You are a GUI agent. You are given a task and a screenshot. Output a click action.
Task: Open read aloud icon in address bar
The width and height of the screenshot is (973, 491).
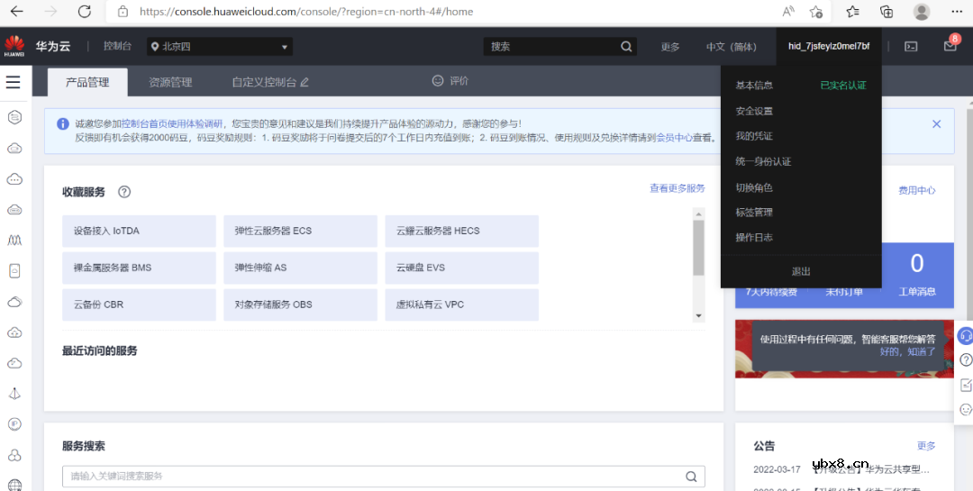coord(788,12)
